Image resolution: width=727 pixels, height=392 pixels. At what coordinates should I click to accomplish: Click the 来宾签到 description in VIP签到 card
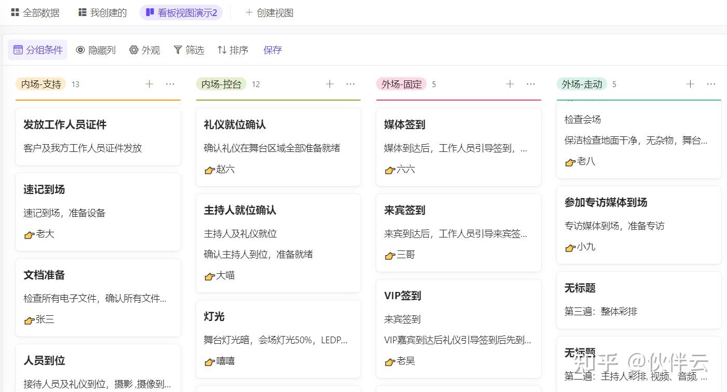tap(402, 319)
